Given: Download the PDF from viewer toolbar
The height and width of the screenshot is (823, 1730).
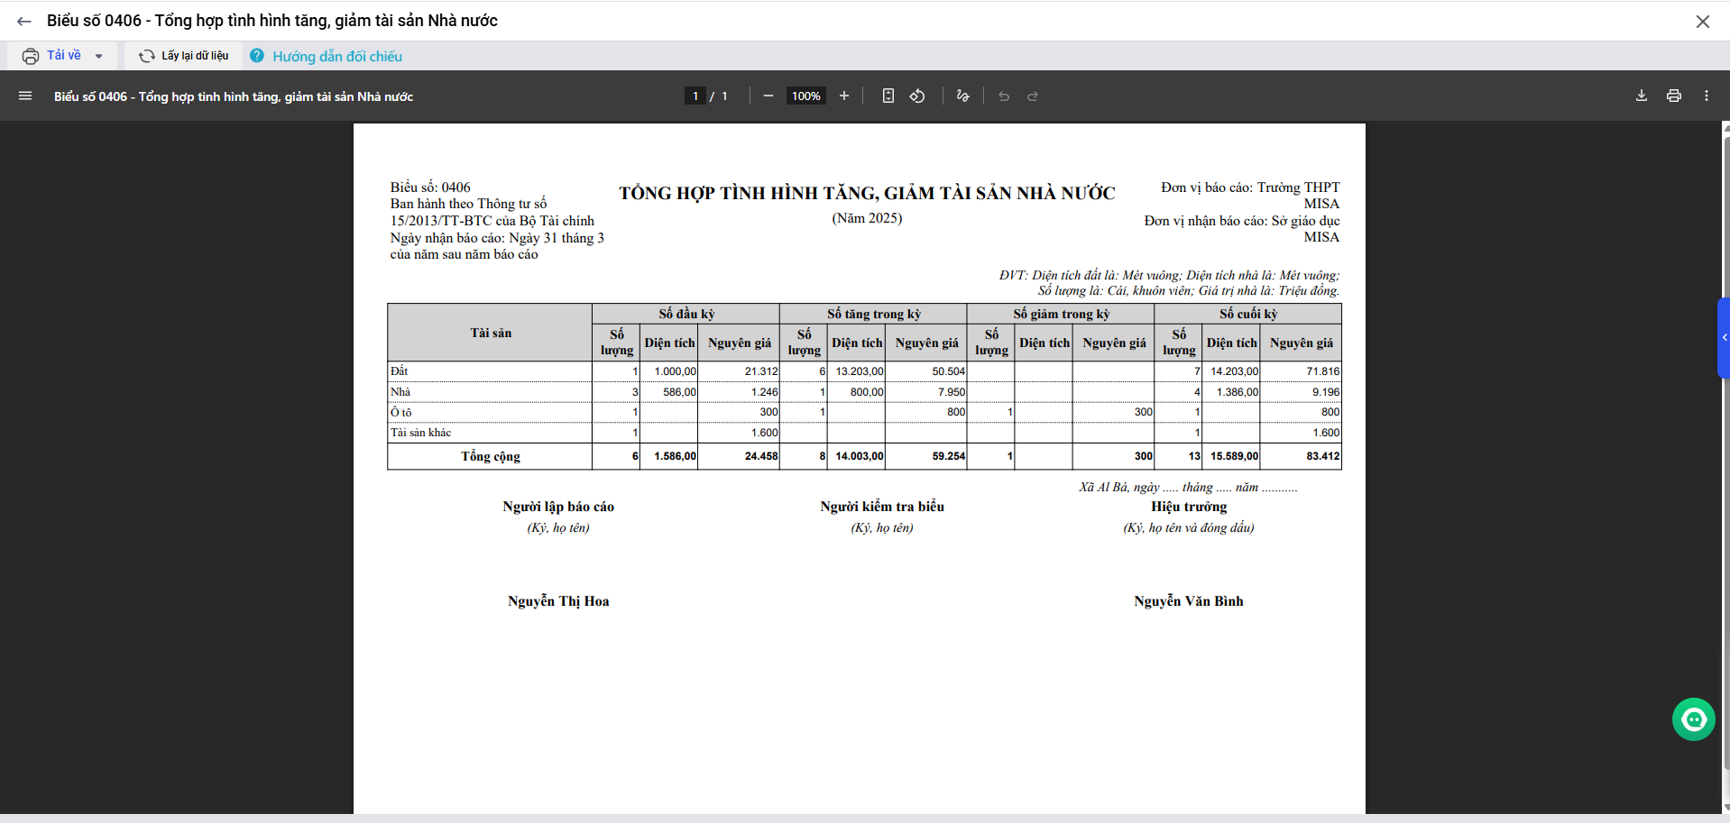Looking at the screenshot, I should click(x=1642, y=96).
